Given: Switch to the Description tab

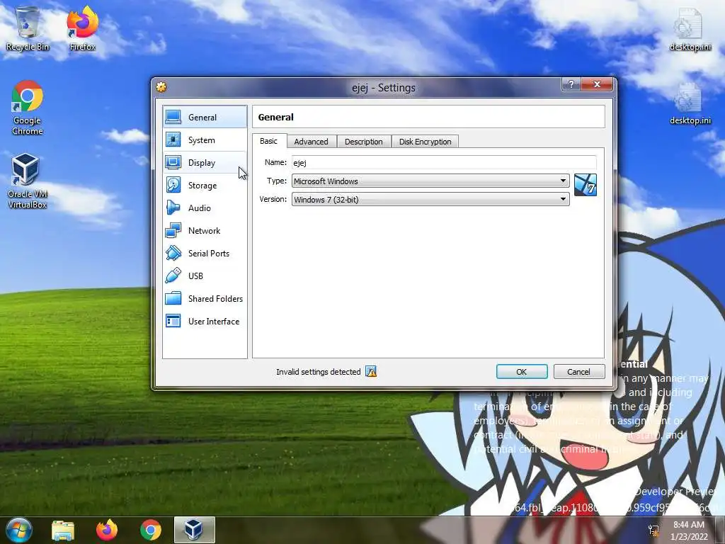Looking at the screenshot, I should tap(364, 142).
